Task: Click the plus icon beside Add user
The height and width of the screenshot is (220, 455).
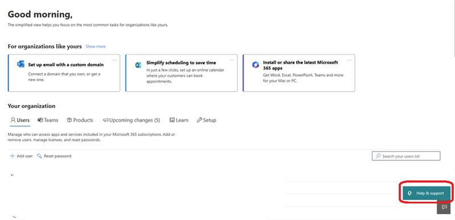Action: [12, 156]
